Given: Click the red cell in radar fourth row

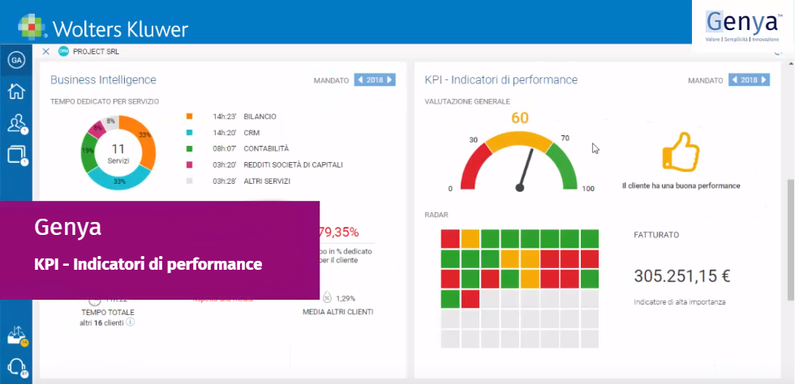Looking at the screenshot, I should [x=470, y=298].
